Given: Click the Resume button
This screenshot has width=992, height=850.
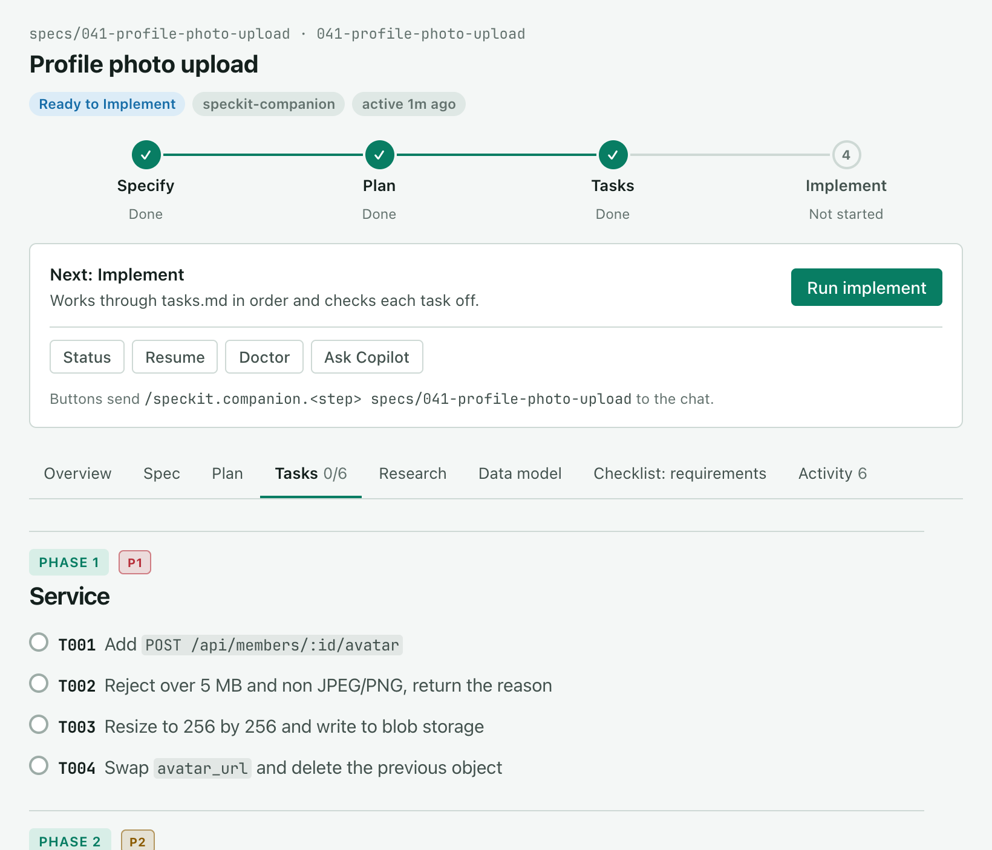Looking at the screenshot, I should click(x=175, y=357).
